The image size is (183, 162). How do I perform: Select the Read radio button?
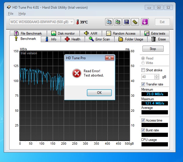click(143, 58)
